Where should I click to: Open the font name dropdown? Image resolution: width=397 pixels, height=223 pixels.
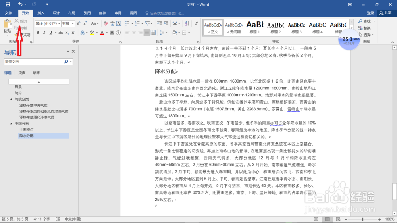[x=59, y=23]
